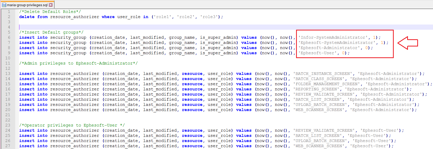433x149 pixels.
Task: Click 'Ephesoft-User' string on line 24
Action: tap(380, 130)
